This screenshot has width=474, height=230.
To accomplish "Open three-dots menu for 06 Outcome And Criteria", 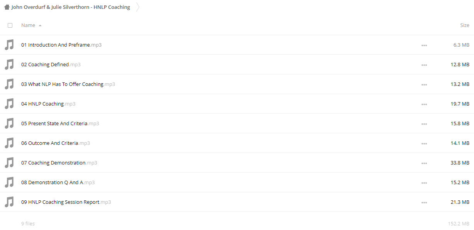I will click(424, 144).
